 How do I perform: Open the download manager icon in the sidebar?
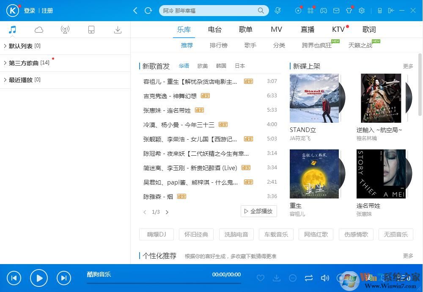pyautogui.click(x=118, y=30)
